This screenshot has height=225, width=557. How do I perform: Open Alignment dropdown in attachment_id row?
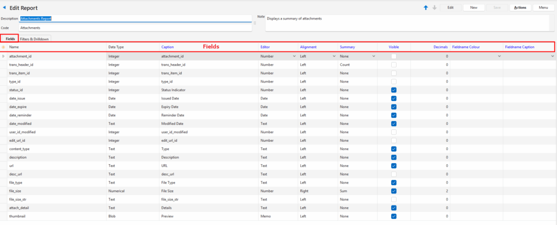[333, 56]
